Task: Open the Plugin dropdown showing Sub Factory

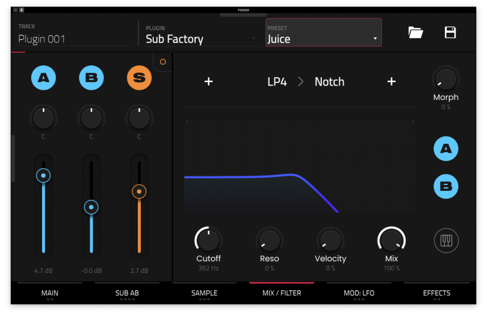Action: (200, 39)
